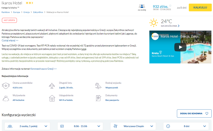Open the Wypoczynek trip type link
The width and height of the screenshot is (213, 131).
pyautogui.click(x=112, y=88)
